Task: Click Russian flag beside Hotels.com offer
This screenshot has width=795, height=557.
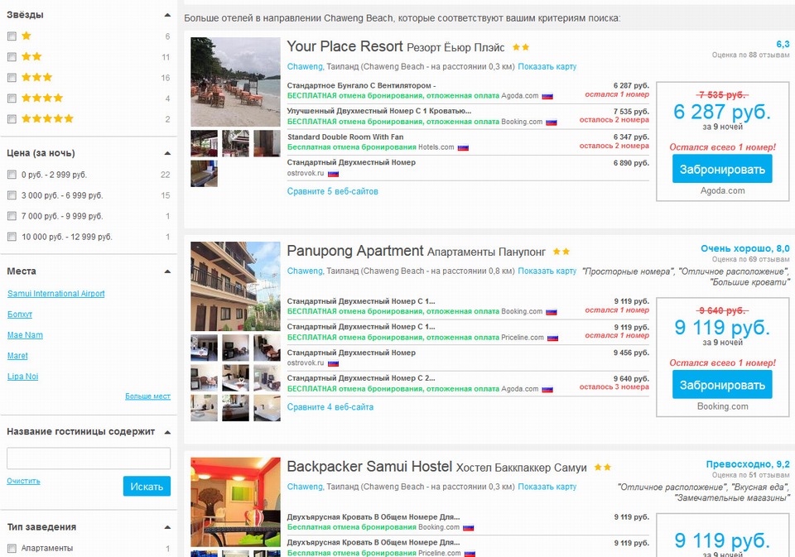Action: (463, 148)
